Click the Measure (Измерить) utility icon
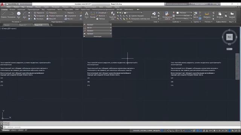Viewport: 241px width, 135px height. tap(207, 15)
